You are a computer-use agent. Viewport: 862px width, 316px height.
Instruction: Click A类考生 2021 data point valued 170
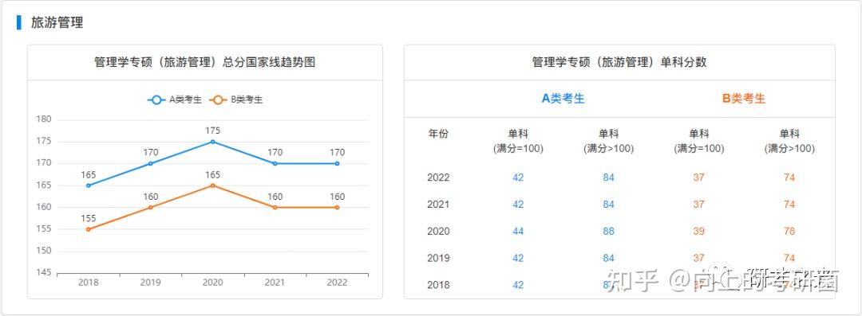[275, 163]
